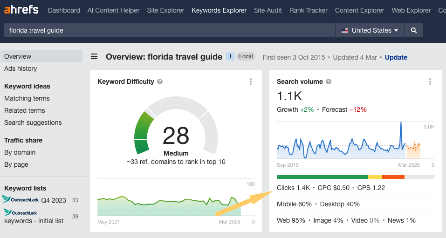Click OutreachLark logo above keywords initial list
This screenshot has height=238, width=446.
pos(21,212)
